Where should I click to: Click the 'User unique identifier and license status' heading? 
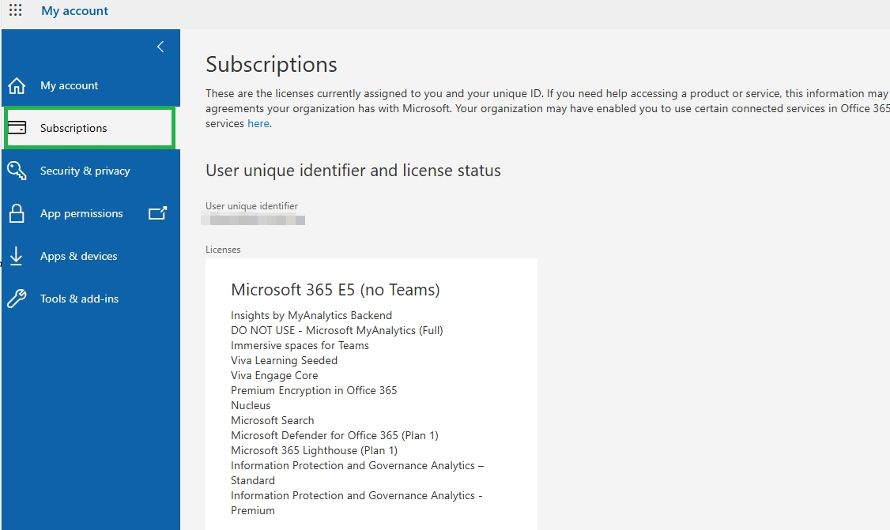pyautogui.click(x=353, y=171)
